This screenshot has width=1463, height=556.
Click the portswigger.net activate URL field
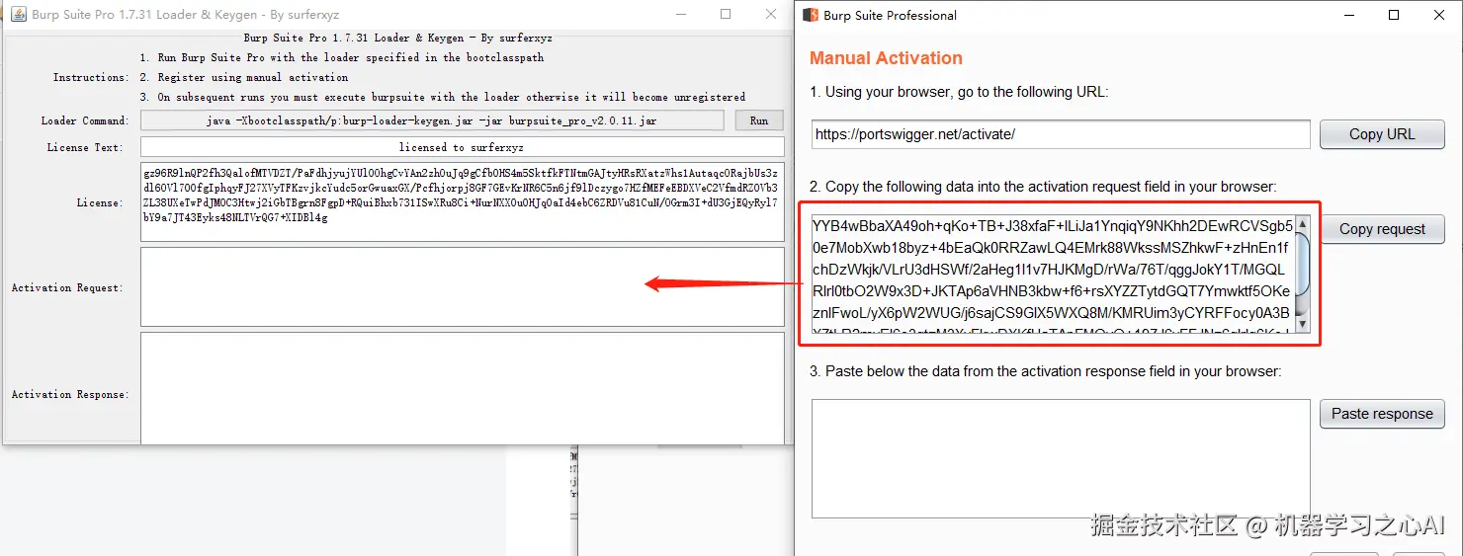[x=1061, y=134]
